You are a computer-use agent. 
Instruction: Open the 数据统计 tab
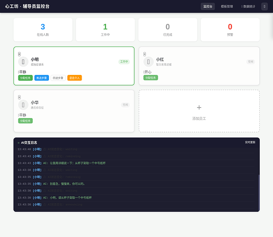pos(248,7)
